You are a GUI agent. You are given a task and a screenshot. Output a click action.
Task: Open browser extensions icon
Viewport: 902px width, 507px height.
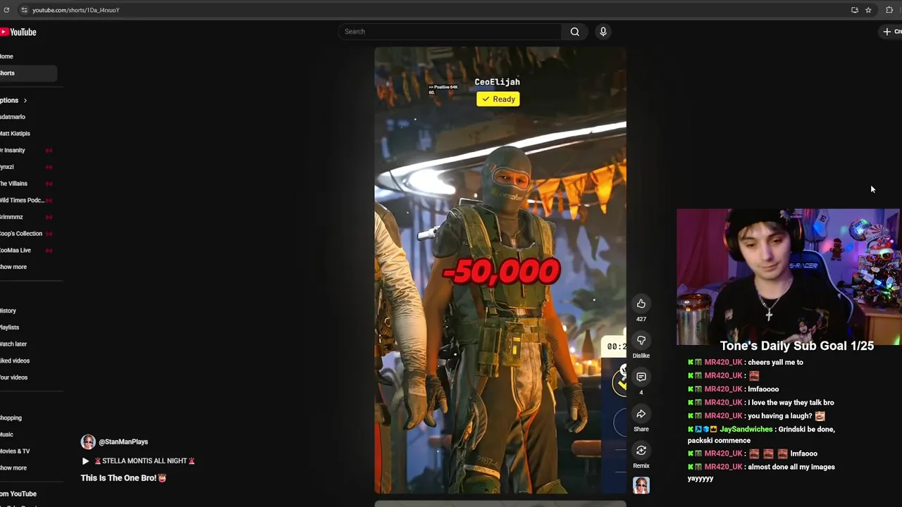click(889, 10)
